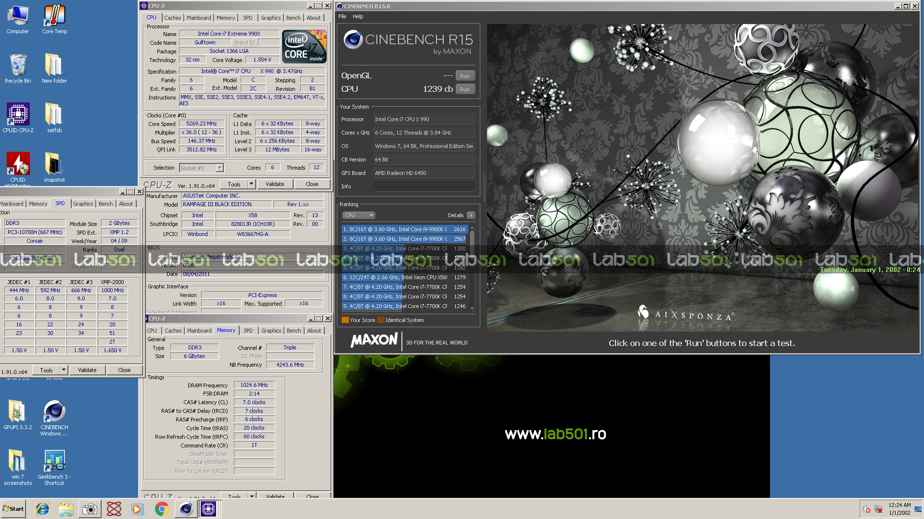Click the Core Speed value 5269.23 MHz
The width and height of the screenshot is (924, 519).
tap(202, 124)
